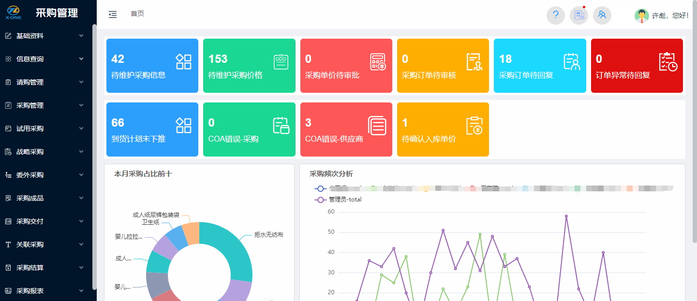697x301 pixels.
Task: Click the user avatar picture
Action: click(x=641, y=15)
